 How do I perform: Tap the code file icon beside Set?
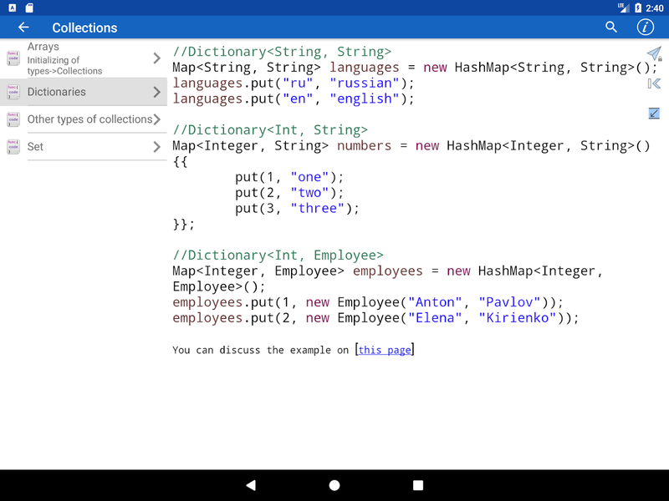coord(13,146)
